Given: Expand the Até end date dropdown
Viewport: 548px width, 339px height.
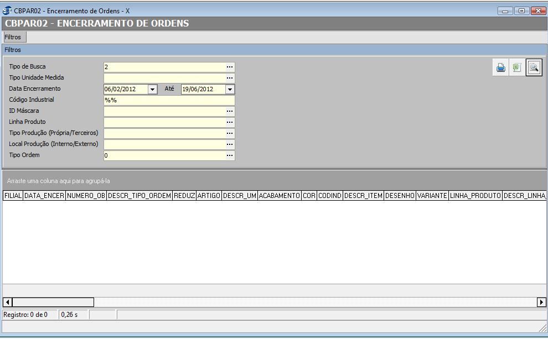Looking at the screenshot, I should (x=230, y=89).
